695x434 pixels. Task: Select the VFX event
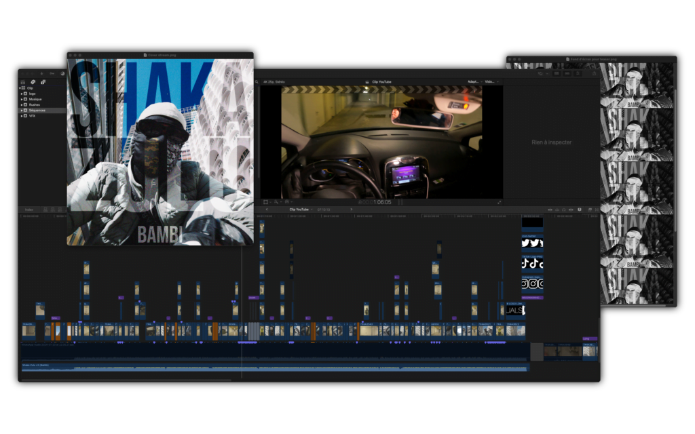tap(32, 116)
